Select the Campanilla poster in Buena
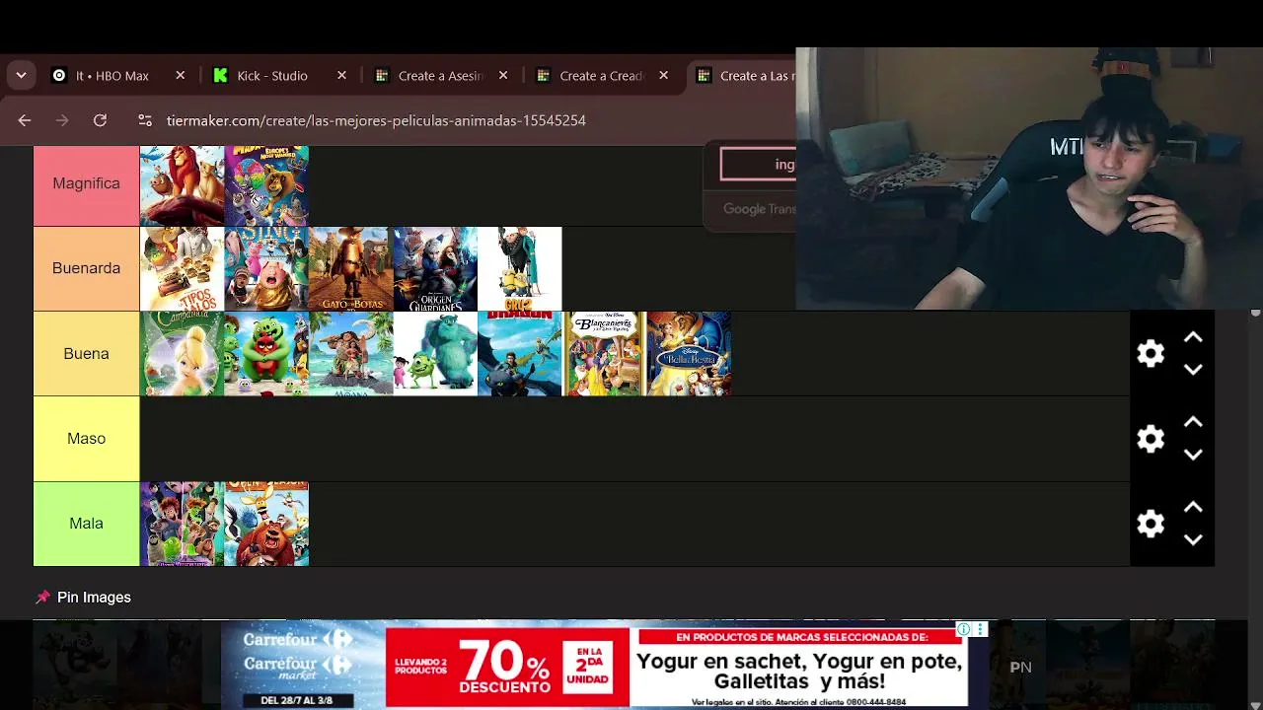Screen dimensions: 1263x710 (182, 354)
